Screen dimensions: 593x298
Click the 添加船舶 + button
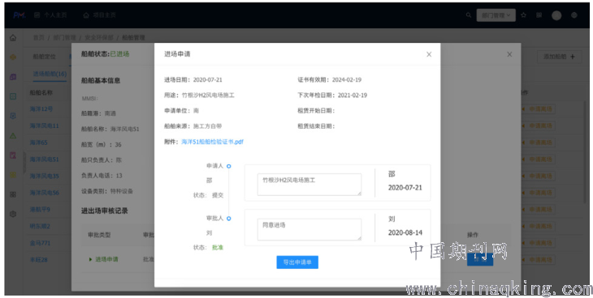559,57
